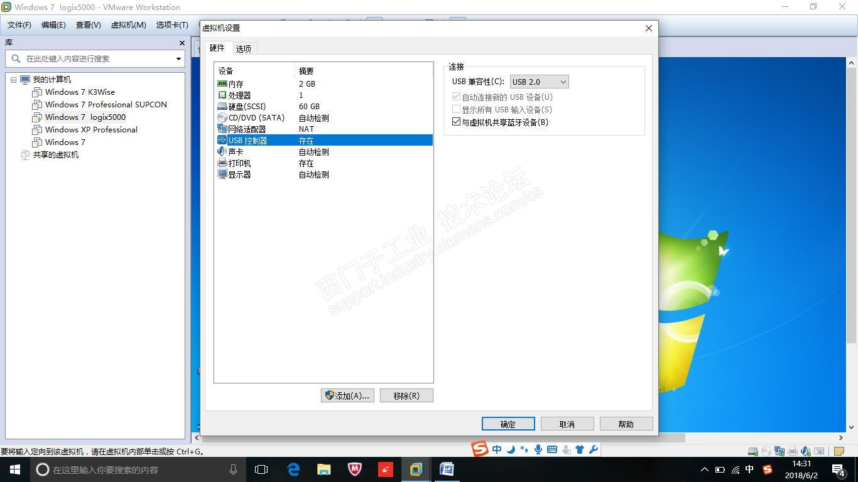Select the 网络适配器 network adapter icon
This screenshot has height=482, width=858.
tap(222, 129)
